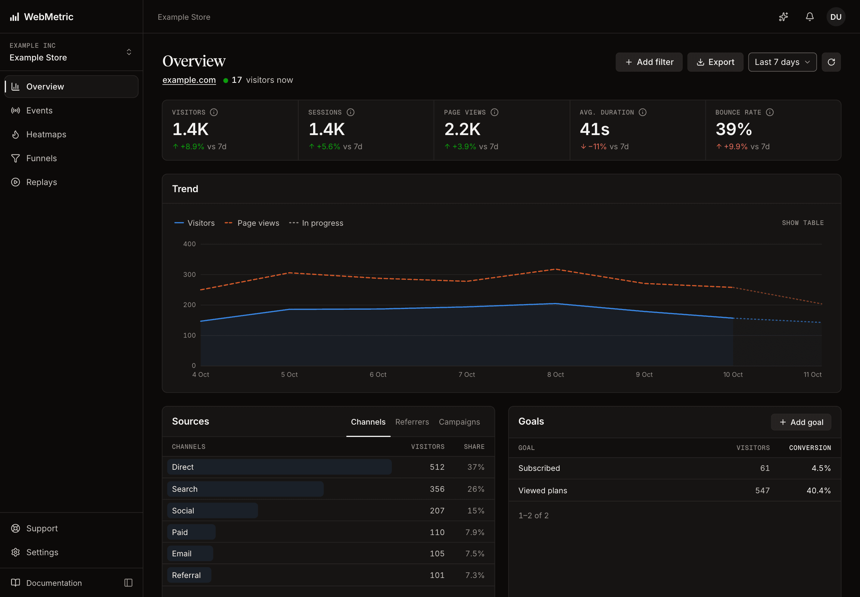Click the Search channel bar row
Image resolution: width=860 pixels, height=597 pixels.
click(328, 489)
